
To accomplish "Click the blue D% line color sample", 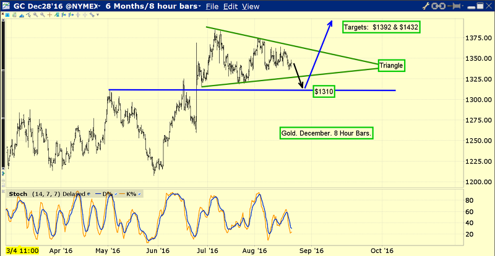I will pyautogui.click(x=98, y=194).
